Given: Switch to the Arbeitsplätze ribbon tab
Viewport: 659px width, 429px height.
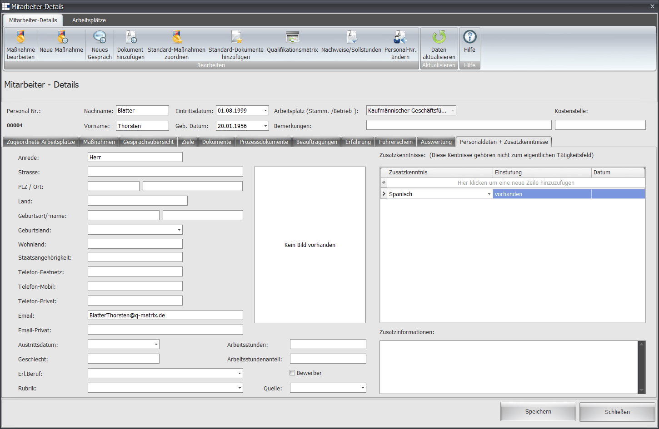Looking at the screenshot, I should pos(89,20).
